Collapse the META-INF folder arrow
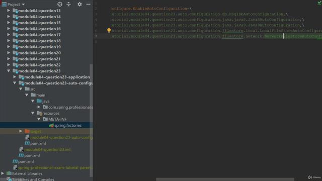The height and width of the screenshot is (181, 322). point(39,119)
